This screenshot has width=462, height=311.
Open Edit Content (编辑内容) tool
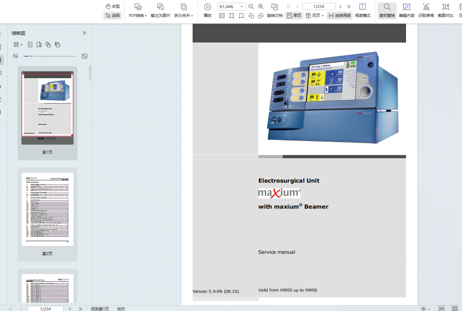pyautogui.click(x=407, y=11)
